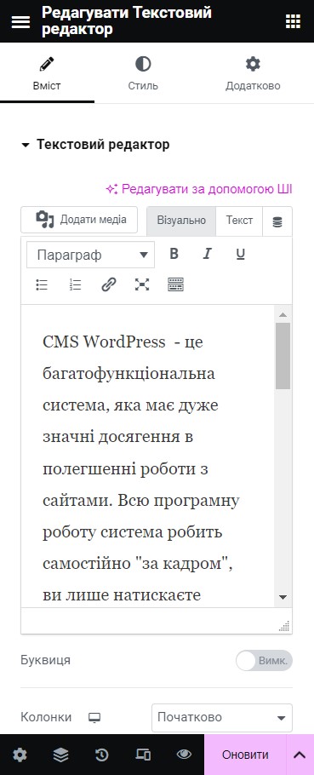Open the hamburger menu
Screen dimensions: 314x775
pyautogui.click(x=20, y=21)
